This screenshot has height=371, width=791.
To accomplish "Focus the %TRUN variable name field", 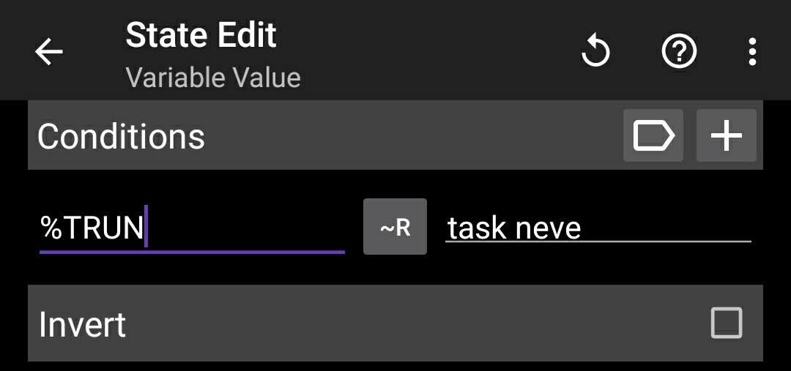I will (x=192, y=228).
